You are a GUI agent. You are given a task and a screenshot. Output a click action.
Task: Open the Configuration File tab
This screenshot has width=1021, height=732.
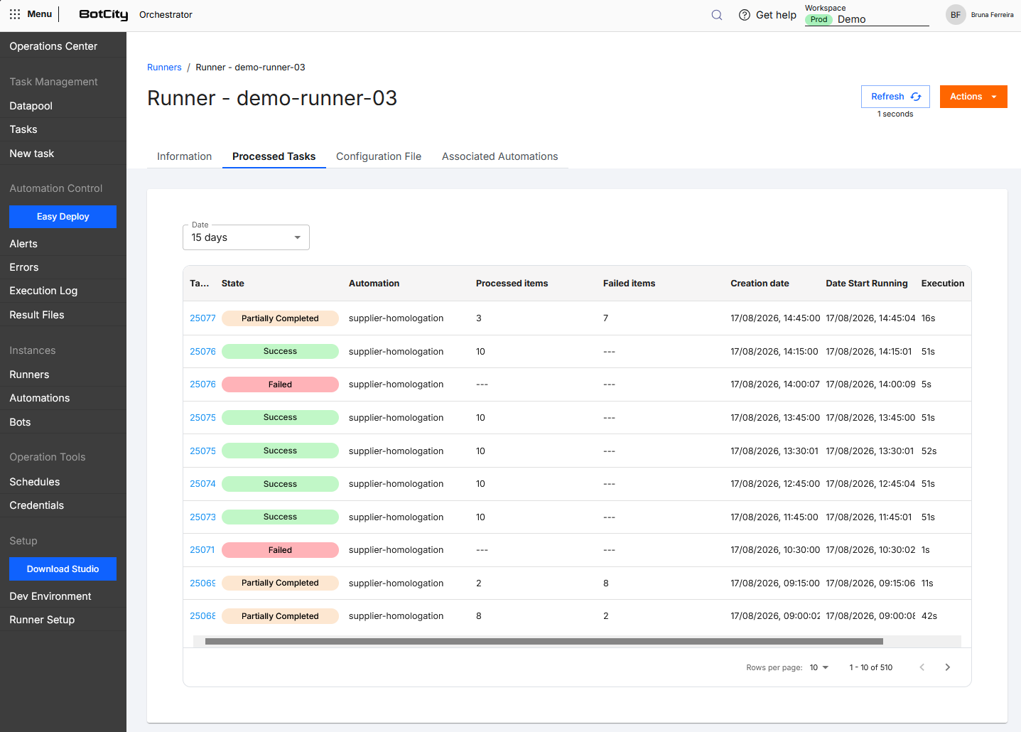[x=379, y=156]
